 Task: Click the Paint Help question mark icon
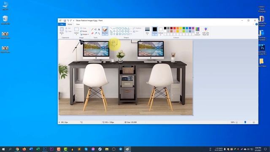(x=256, y=24)
